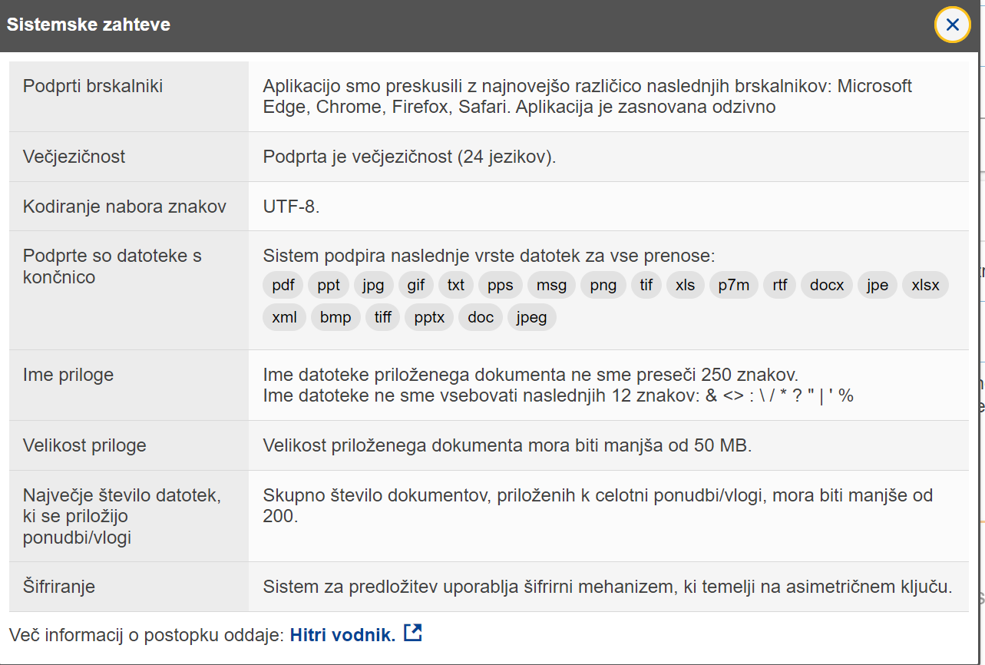Click the pdf file type chip
Screen dimensions: 985x665
[283, 285]
